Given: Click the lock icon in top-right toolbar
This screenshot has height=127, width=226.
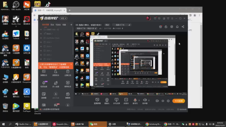Looking at the screenshot, I should tap(166, 27).
